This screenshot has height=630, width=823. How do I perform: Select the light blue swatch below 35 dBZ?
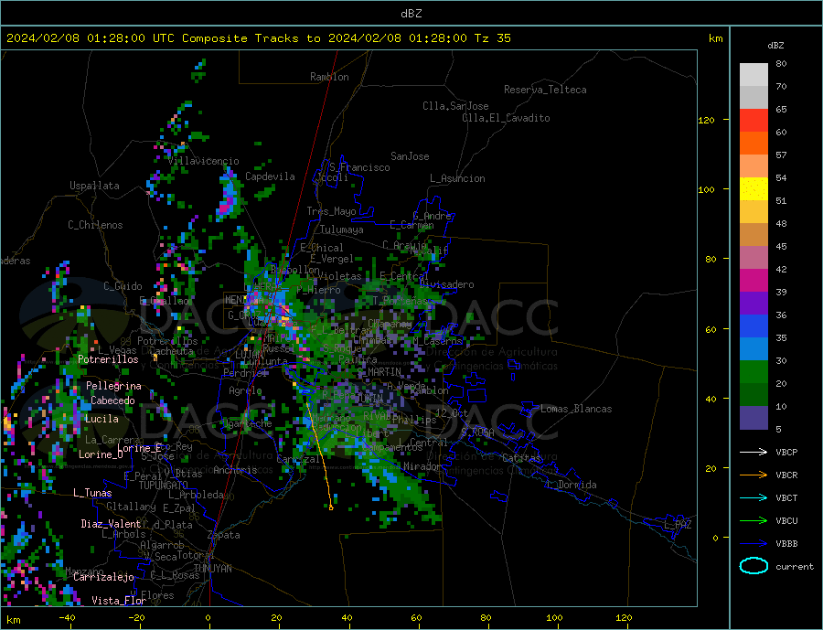754,349
